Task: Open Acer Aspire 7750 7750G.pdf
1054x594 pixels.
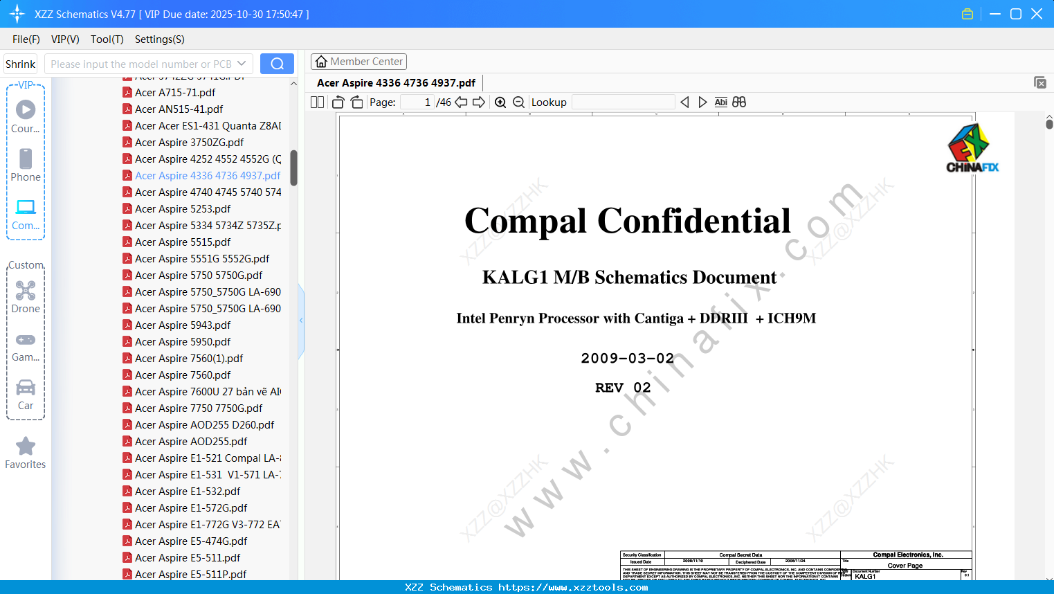Action: [199, 408]
